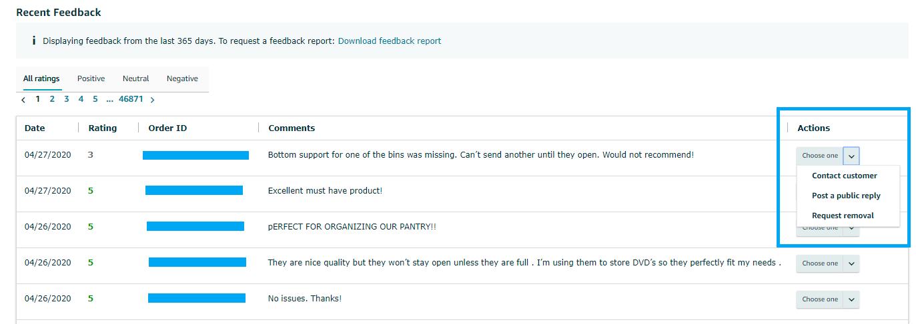Show the Negative ratings tab
Image resolution: width=916 pixels, height=324 pixels.
(x=182, y=79)
